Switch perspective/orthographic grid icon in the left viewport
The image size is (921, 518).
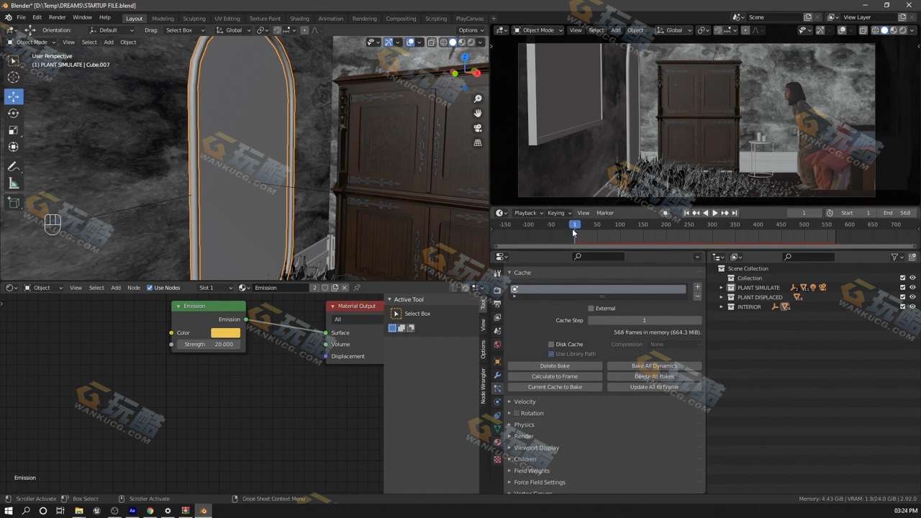coord(478,142)
